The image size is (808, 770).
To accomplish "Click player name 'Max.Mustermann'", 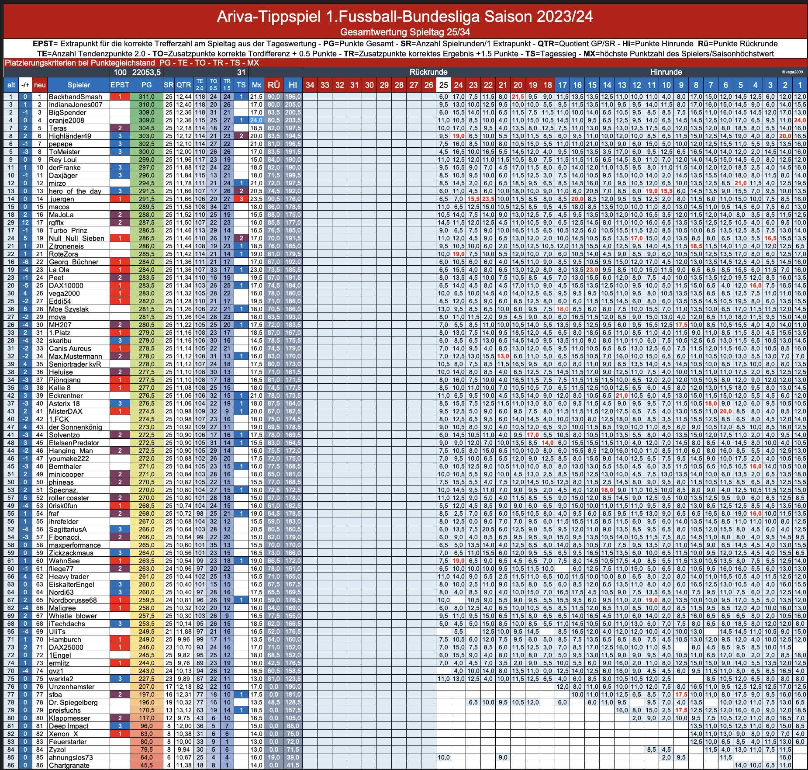I will tap(75, 356).
